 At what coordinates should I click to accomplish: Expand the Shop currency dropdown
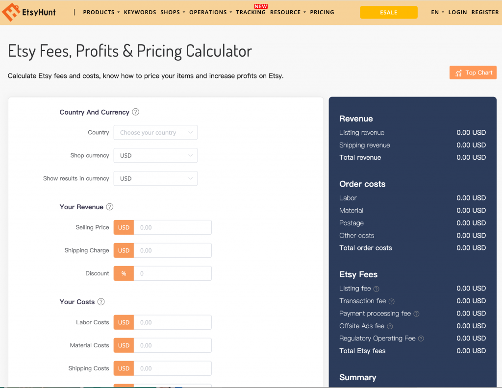coord(155,156)
